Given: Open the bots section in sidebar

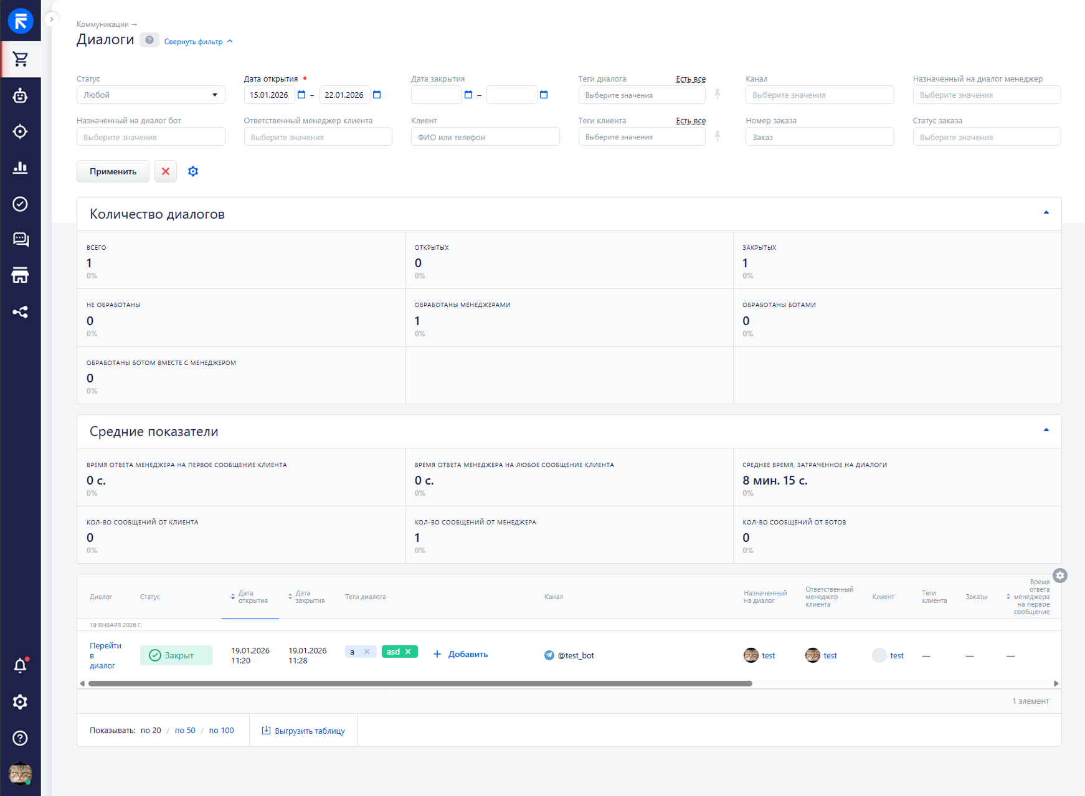Looking at the screenshot, I should [21, 95].
